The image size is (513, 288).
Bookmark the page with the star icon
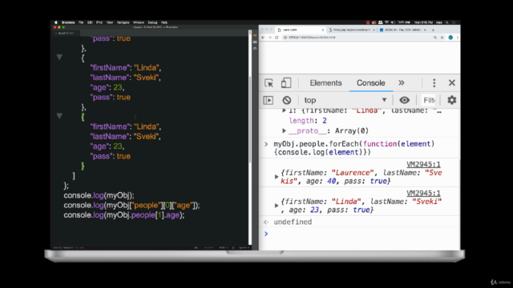(442, 38)
